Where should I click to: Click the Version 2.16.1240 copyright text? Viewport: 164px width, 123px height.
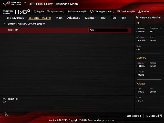82,120
